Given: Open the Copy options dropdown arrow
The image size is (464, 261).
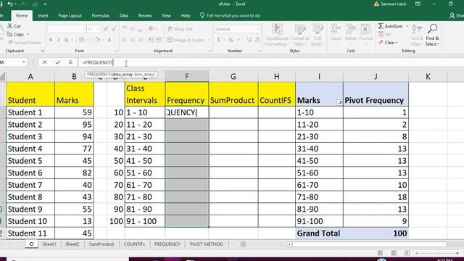Looking at the screenshot, I should point(28,35).
